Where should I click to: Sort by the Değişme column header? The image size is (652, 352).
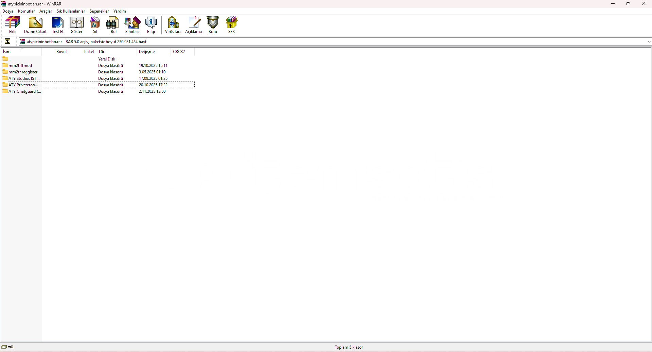[154, 52]
